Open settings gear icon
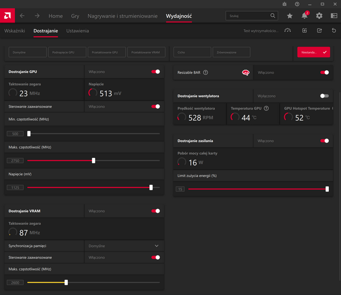 [x=319, y=16]
